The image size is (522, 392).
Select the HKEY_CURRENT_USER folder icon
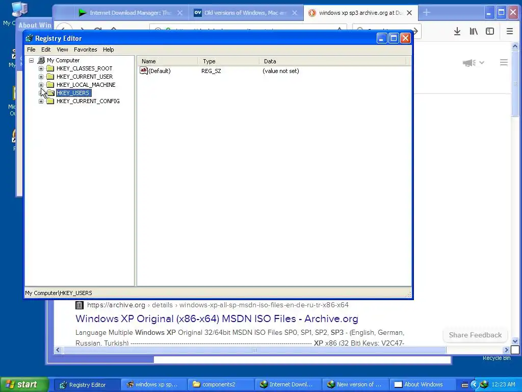click(50, 77)
